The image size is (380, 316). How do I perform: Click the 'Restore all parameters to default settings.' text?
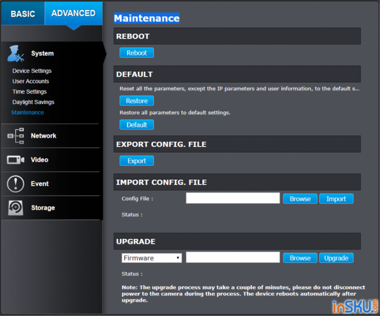click(x=175, y=113)
